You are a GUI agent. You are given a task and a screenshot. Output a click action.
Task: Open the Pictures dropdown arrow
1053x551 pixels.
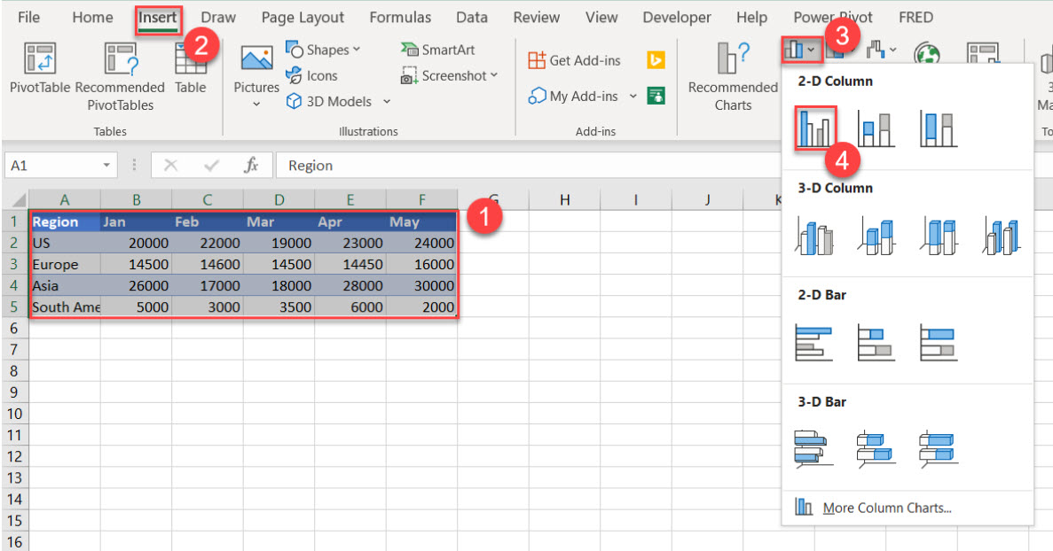[x=255, y=105]
